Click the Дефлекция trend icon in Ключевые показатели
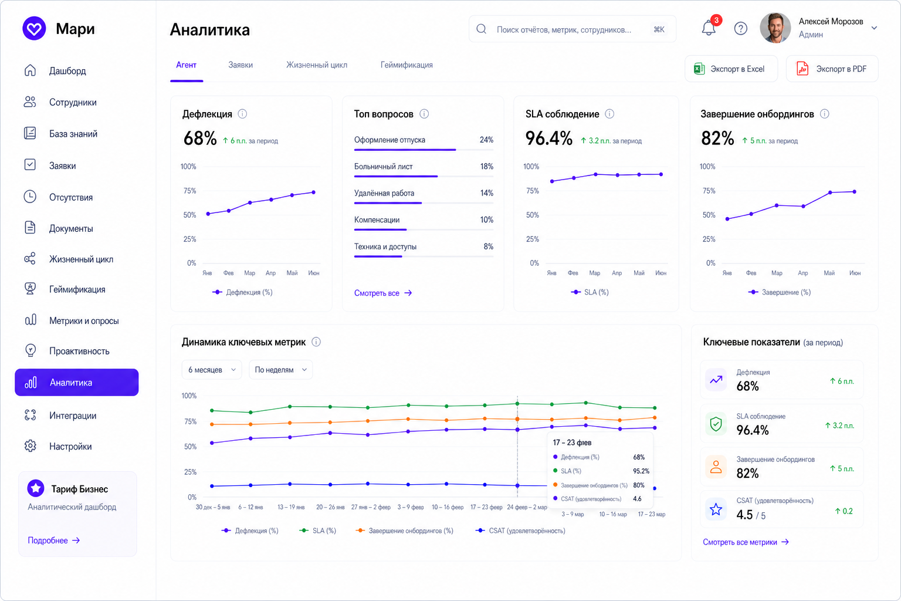 pyautogui.click(x=716, y=380)
